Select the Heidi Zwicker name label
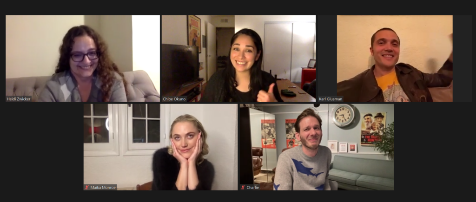 coord(19,99)
